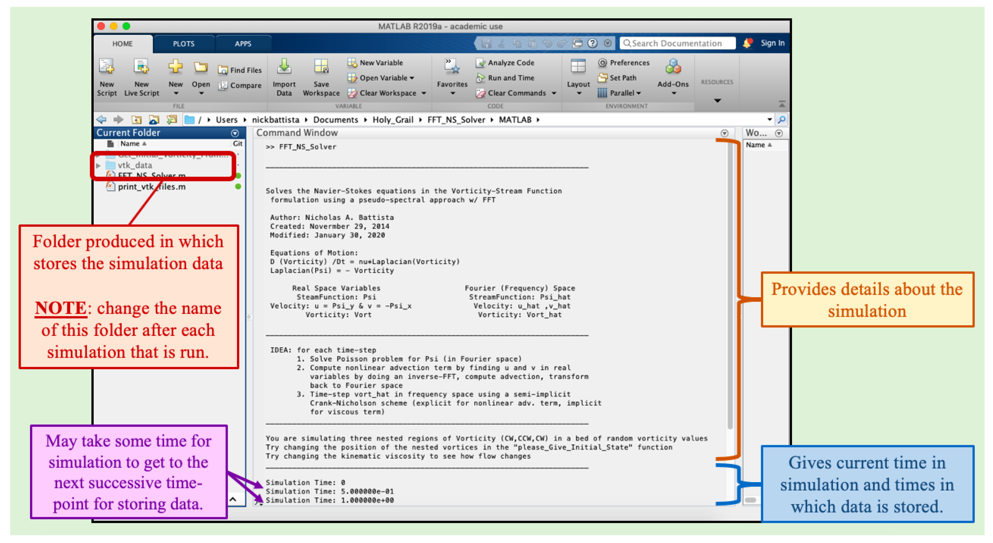993x543 pixels.
Task: Click the Analyze Code icon
Action: pos(480,63)
